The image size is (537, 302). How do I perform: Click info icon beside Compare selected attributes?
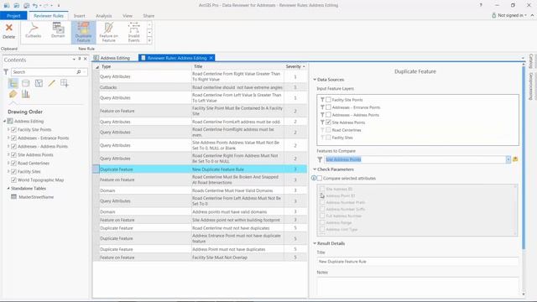click(313, 178)
